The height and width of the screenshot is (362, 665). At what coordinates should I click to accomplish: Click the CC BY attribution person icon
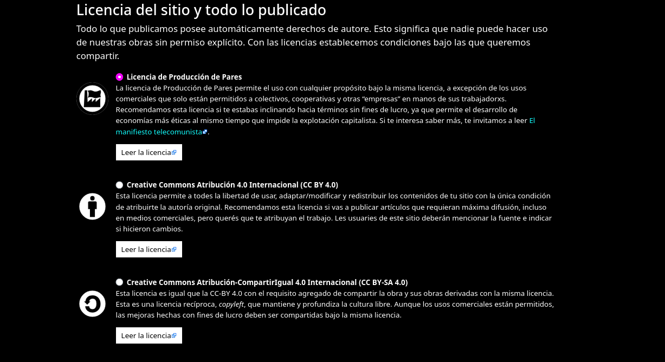pos(92,206)
